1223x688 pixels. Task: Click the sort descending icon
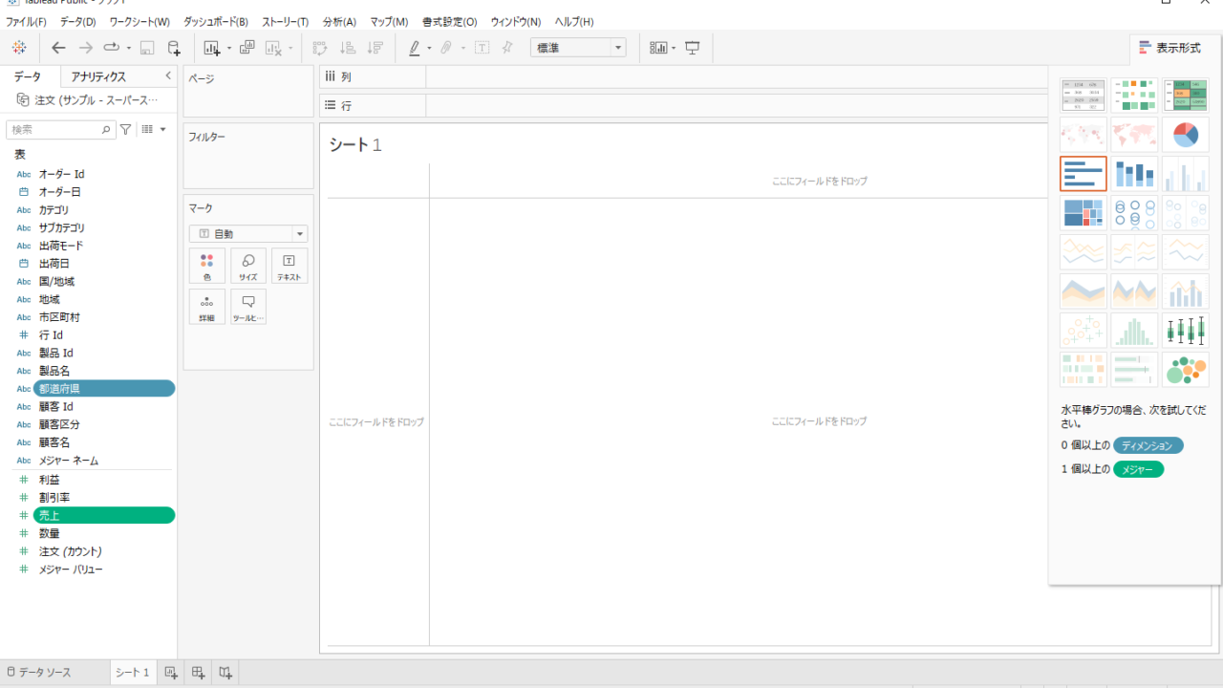pos(375,48)
